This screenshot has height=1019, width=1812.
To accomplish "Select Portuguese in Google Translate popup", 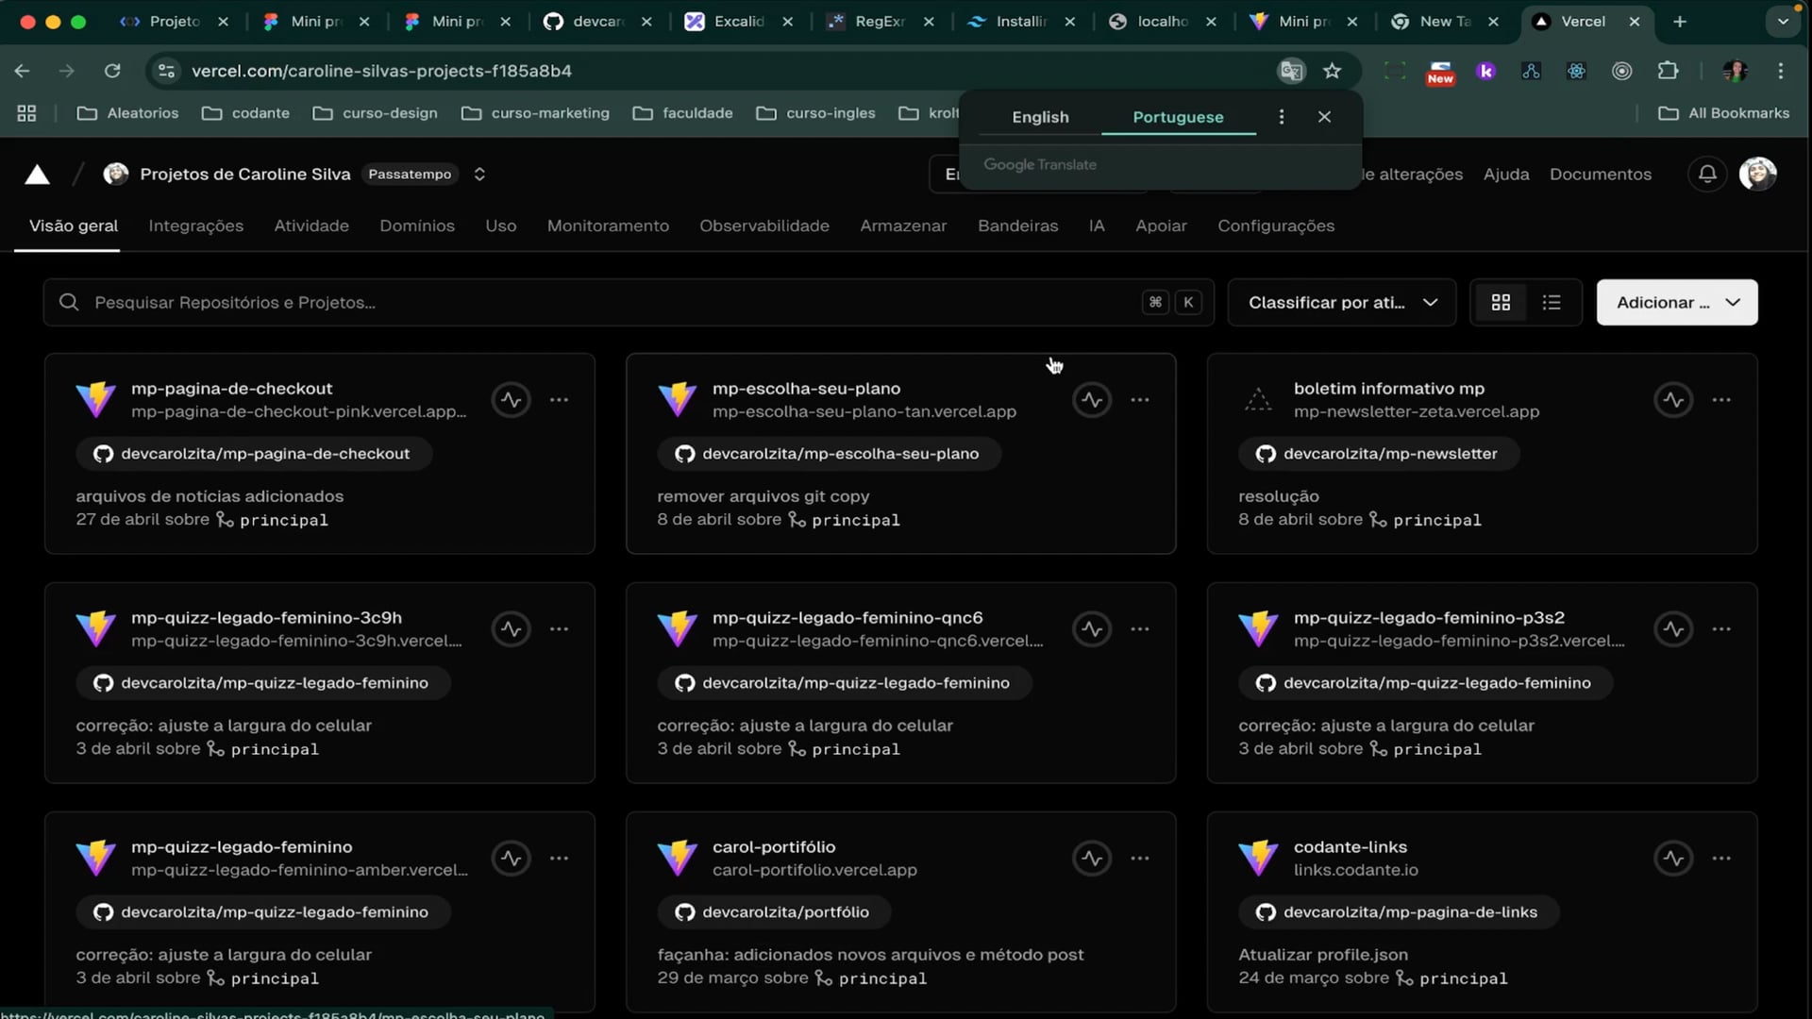I will tap(1178, 117).
